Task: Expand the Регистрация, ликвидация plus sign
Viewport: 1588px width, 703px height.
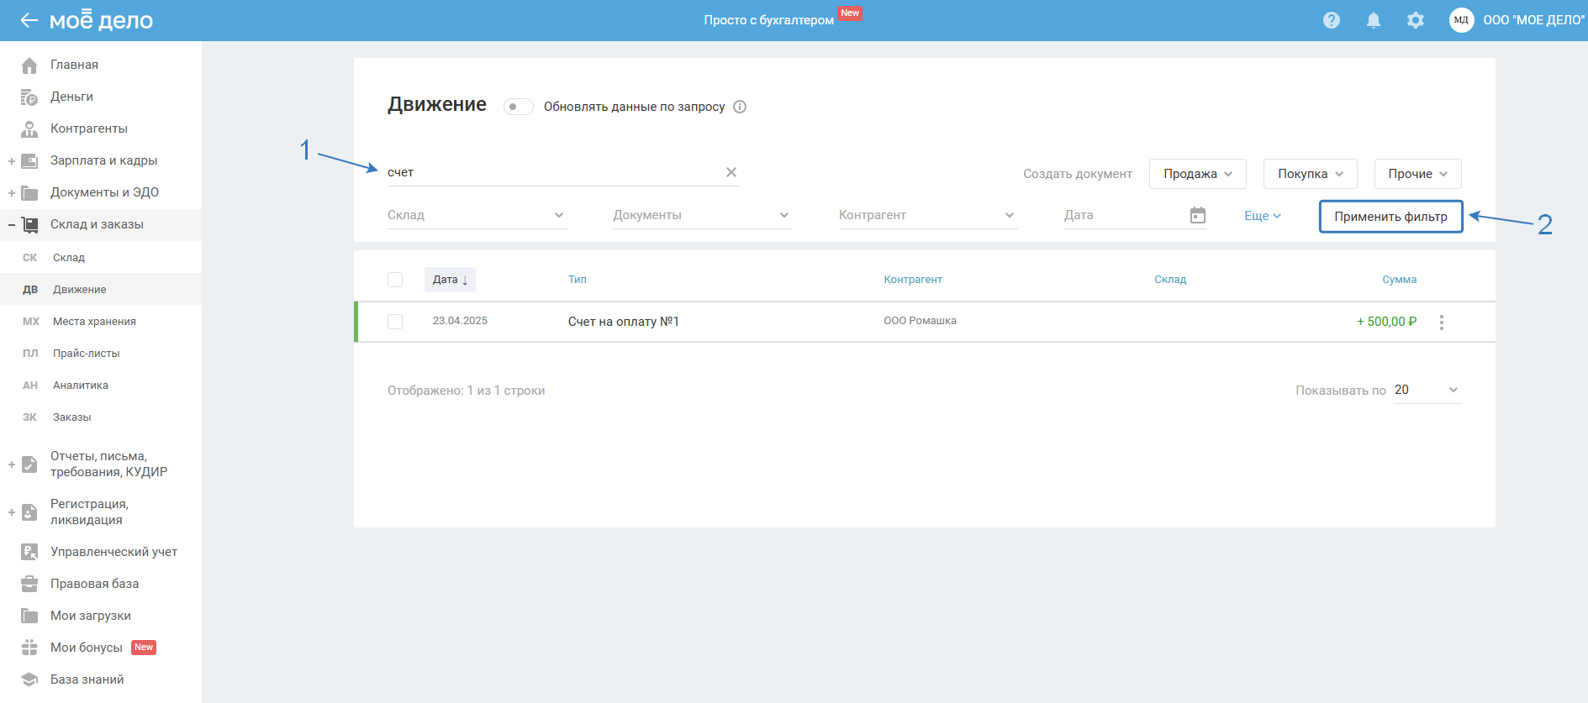Action: 12,512
